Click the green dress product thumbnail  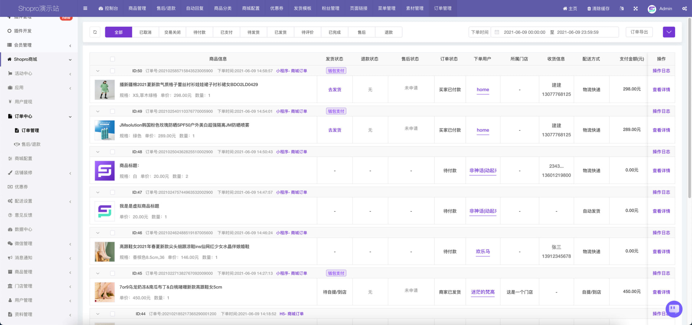(105, 90)
